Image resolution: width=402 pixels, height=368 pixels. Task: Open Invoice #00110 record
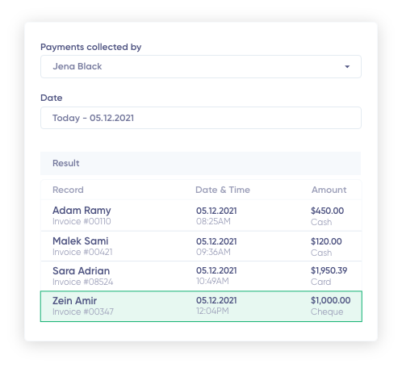pyautogui.click(x=82, y=221)
